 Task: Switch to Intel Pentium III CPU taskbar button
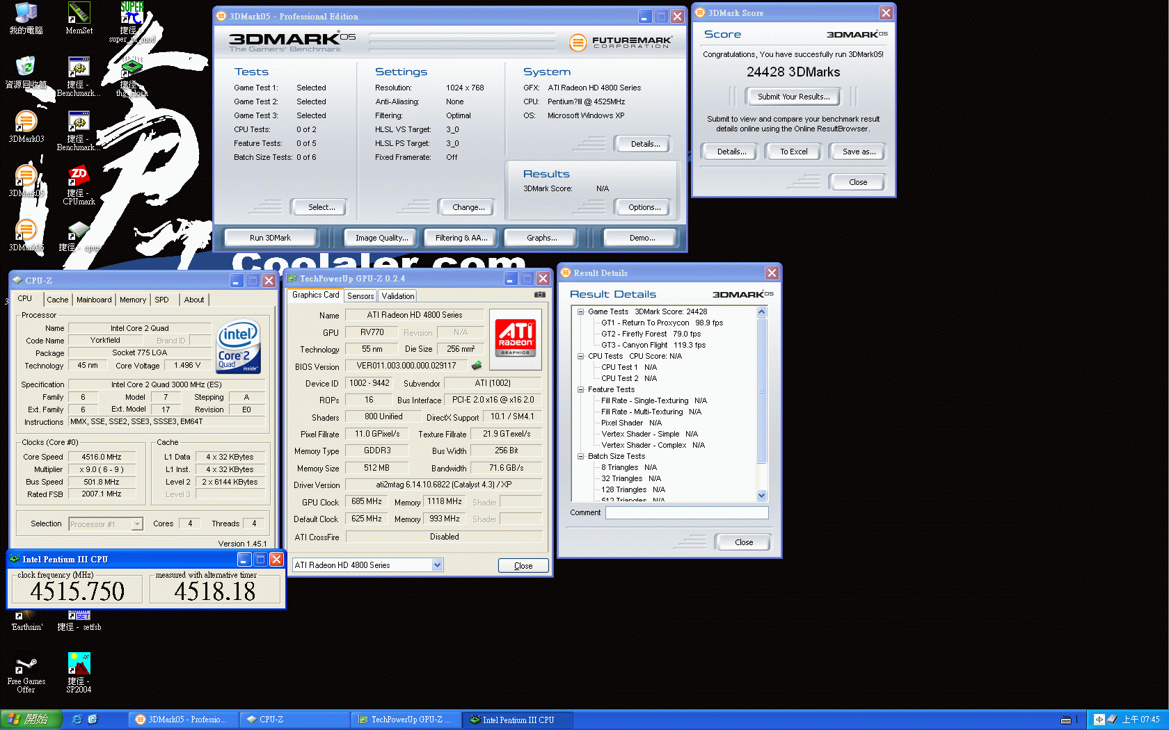click(x=518, y=720)
